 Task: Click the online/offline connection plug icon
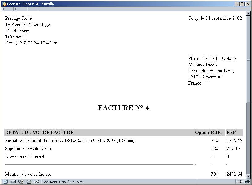click(x=240, y=182)
